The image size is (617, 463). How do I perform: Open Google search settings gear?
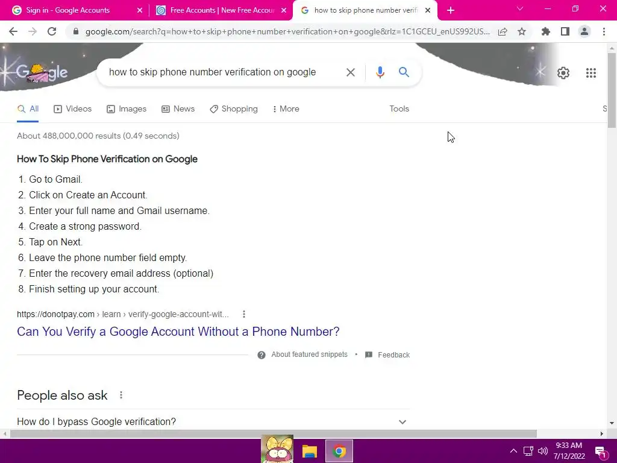pos(563,73)
